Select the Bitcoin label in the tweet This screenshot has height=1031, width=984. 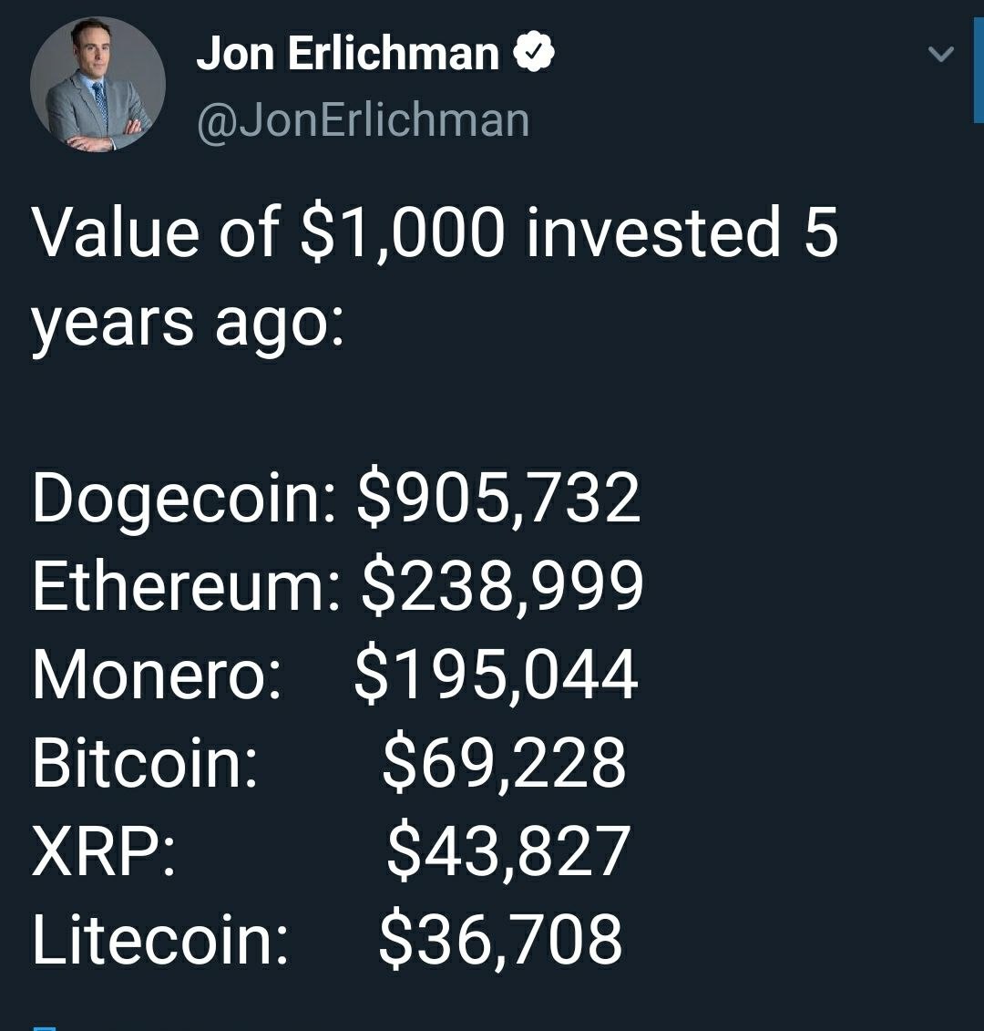[x=146, y=763]
